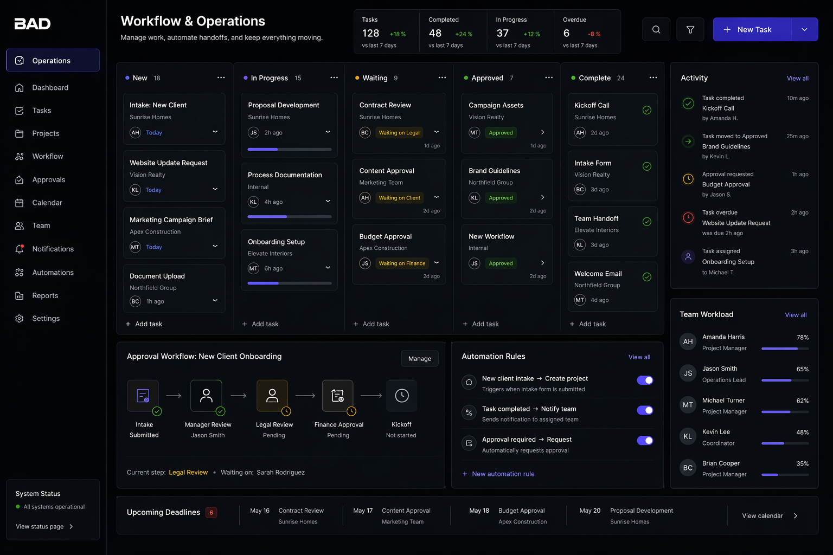The width and height of the screenshot is (833, 555).
Task: Toggle check on Intake Form card
Action: pos(647,166)
